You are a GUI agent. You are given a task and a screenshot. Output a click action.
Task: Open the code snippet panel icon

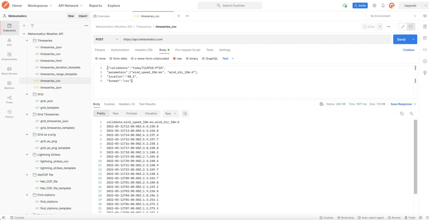click(x=425, y=50)
